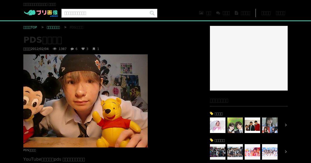Click the eye views icon beside 1387
The width and height of the screenshot is (311, 163).
(x=55, y=49)
